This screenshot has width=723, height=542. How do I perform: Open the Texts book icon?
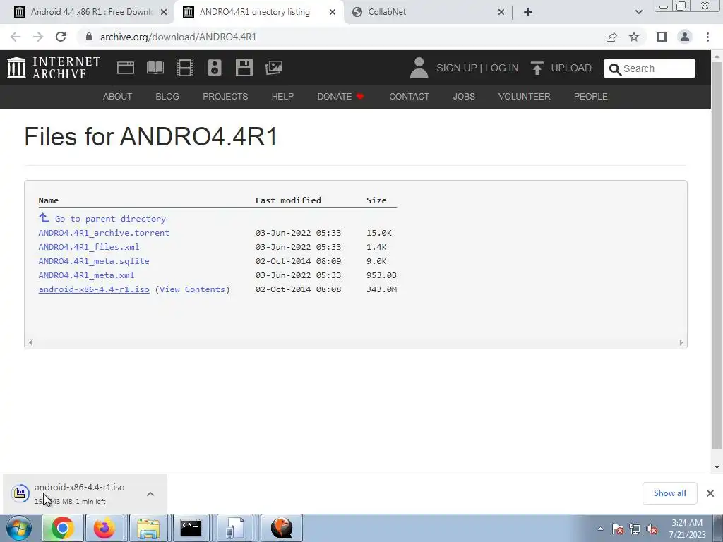coord(155,68)
